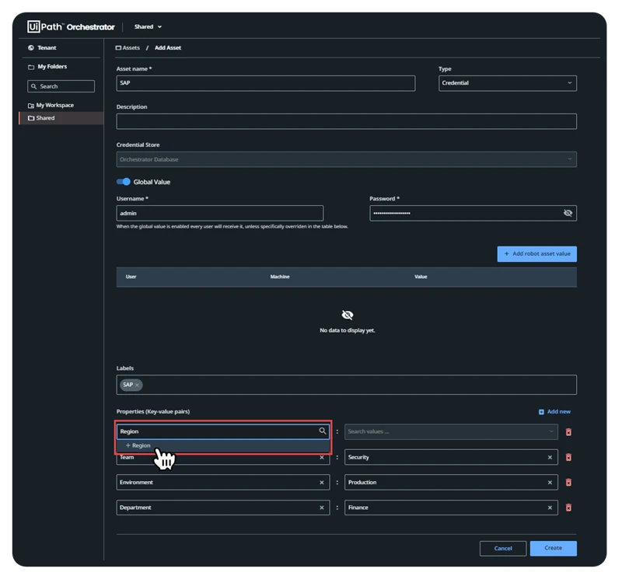Click the folder Search field
The image size is (622, 586).
pos(61,86)
